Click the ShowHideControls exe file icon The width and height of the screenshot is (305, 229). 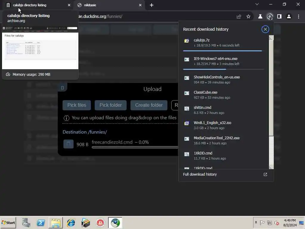point(187,78)
